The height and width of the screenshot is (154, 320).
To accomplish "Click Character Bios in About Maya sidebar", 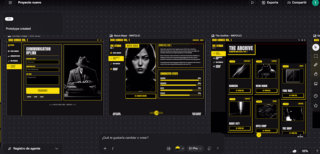I will pyautogui.click(x=116, y=59).
